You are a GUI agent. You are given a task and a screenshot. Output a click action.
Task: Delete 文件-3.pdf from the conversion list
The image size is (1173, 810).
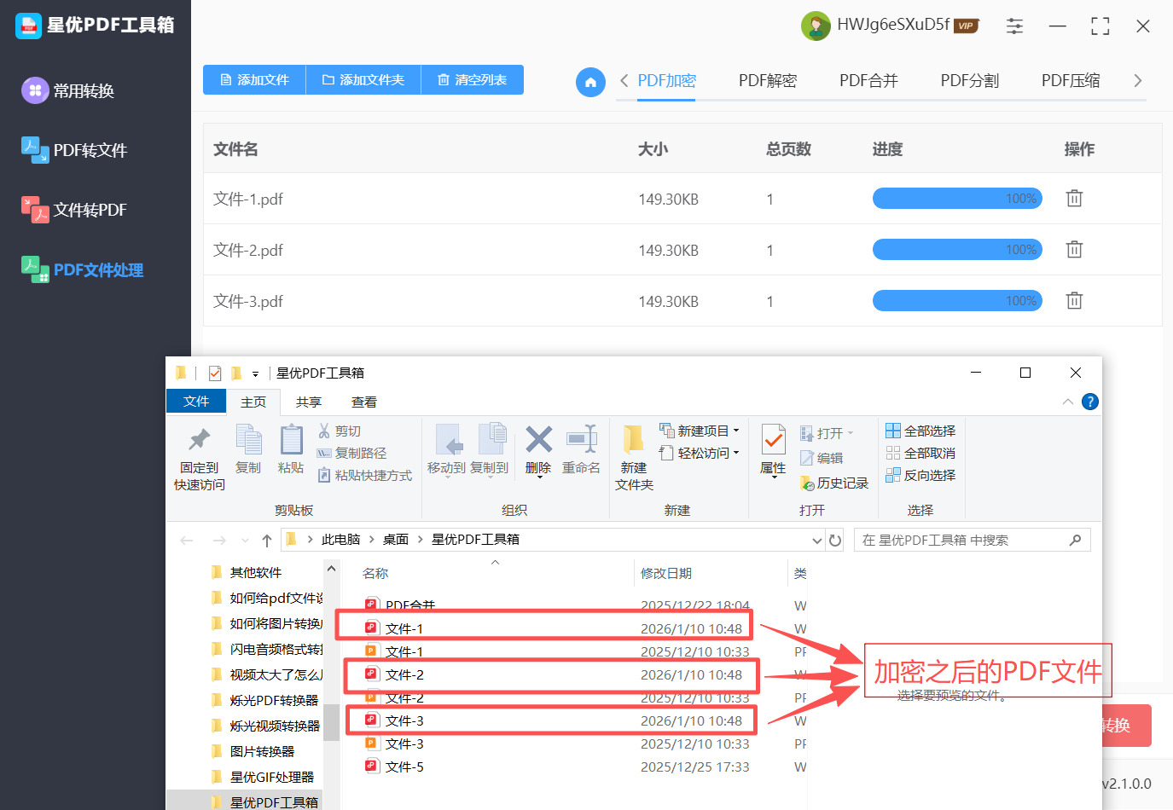coord(1074,301)
